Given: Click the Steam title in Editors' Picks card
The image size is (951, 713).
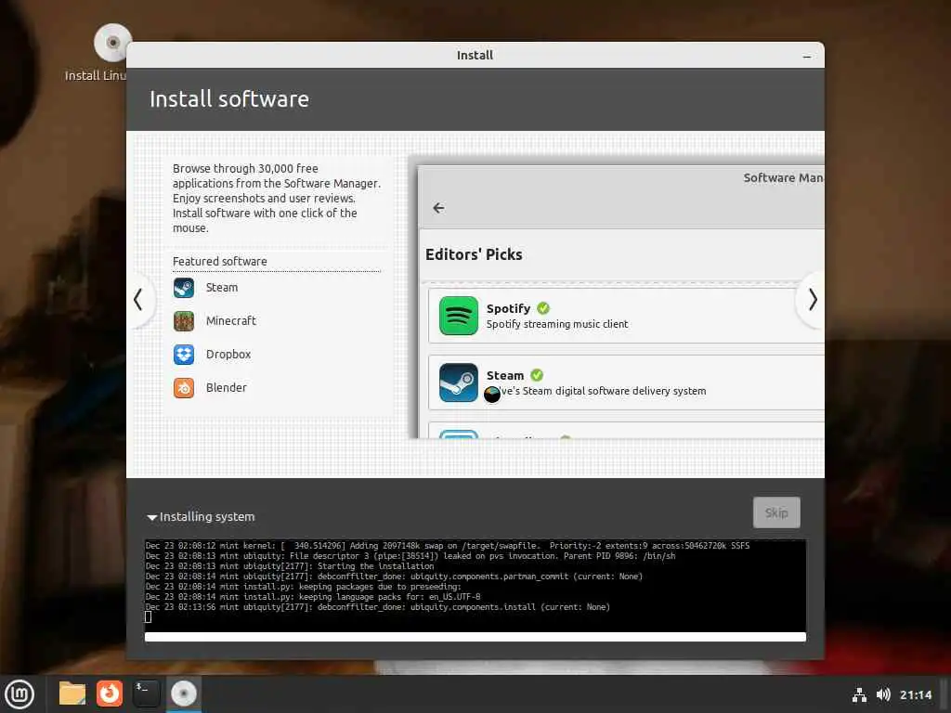Looking at the screenshot, I should [x=505, y=376].
